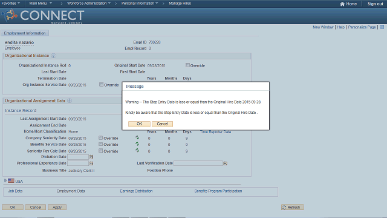
Task: Open Organizational Assignment Data help icon
Action: tap(70, 101)
